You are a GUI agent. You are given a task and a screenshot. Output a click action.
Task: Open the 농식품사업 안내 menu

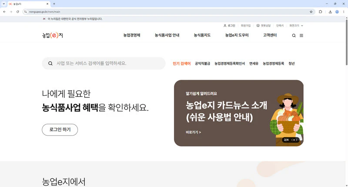(167, 35)
